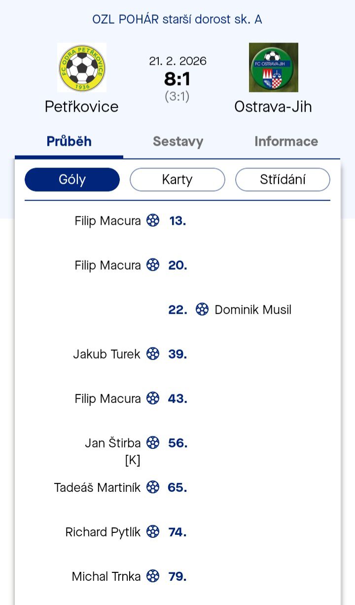Open OZL POHÁR starší dorost competition link
The image size is (355, 605).
tap(177, 20)
